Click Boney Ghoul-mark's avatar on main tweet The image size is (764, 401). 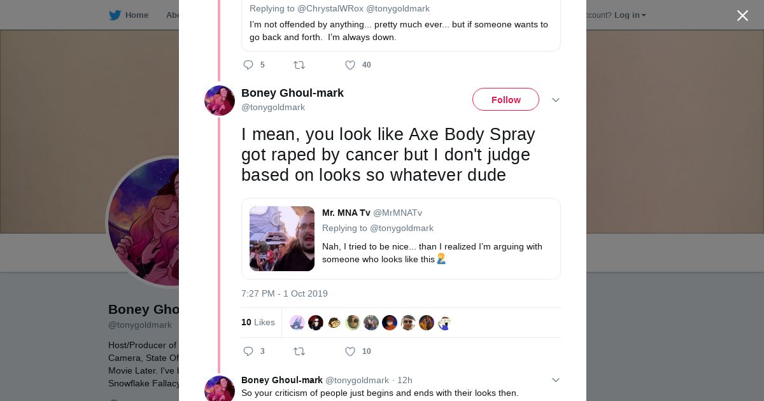[x=220, y=101]
